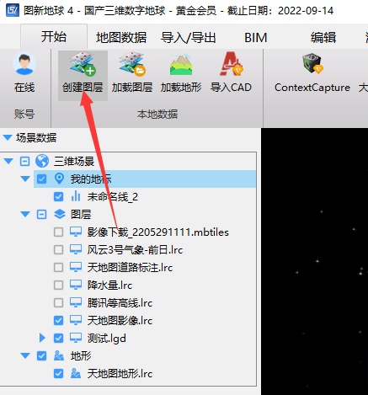Click the 导入CAD import icon
Screen dimensions: 368x395
[x=231, y=64]
